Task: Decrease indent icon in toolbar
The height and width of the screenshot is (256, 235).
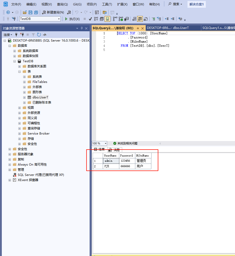Action: tap(167, 19)
